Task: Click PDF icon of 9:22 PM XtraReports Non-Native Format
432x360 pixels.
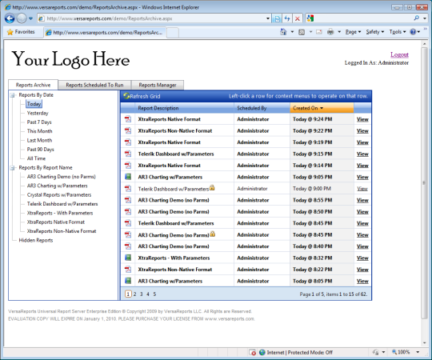Action: (x=128, y=131)
